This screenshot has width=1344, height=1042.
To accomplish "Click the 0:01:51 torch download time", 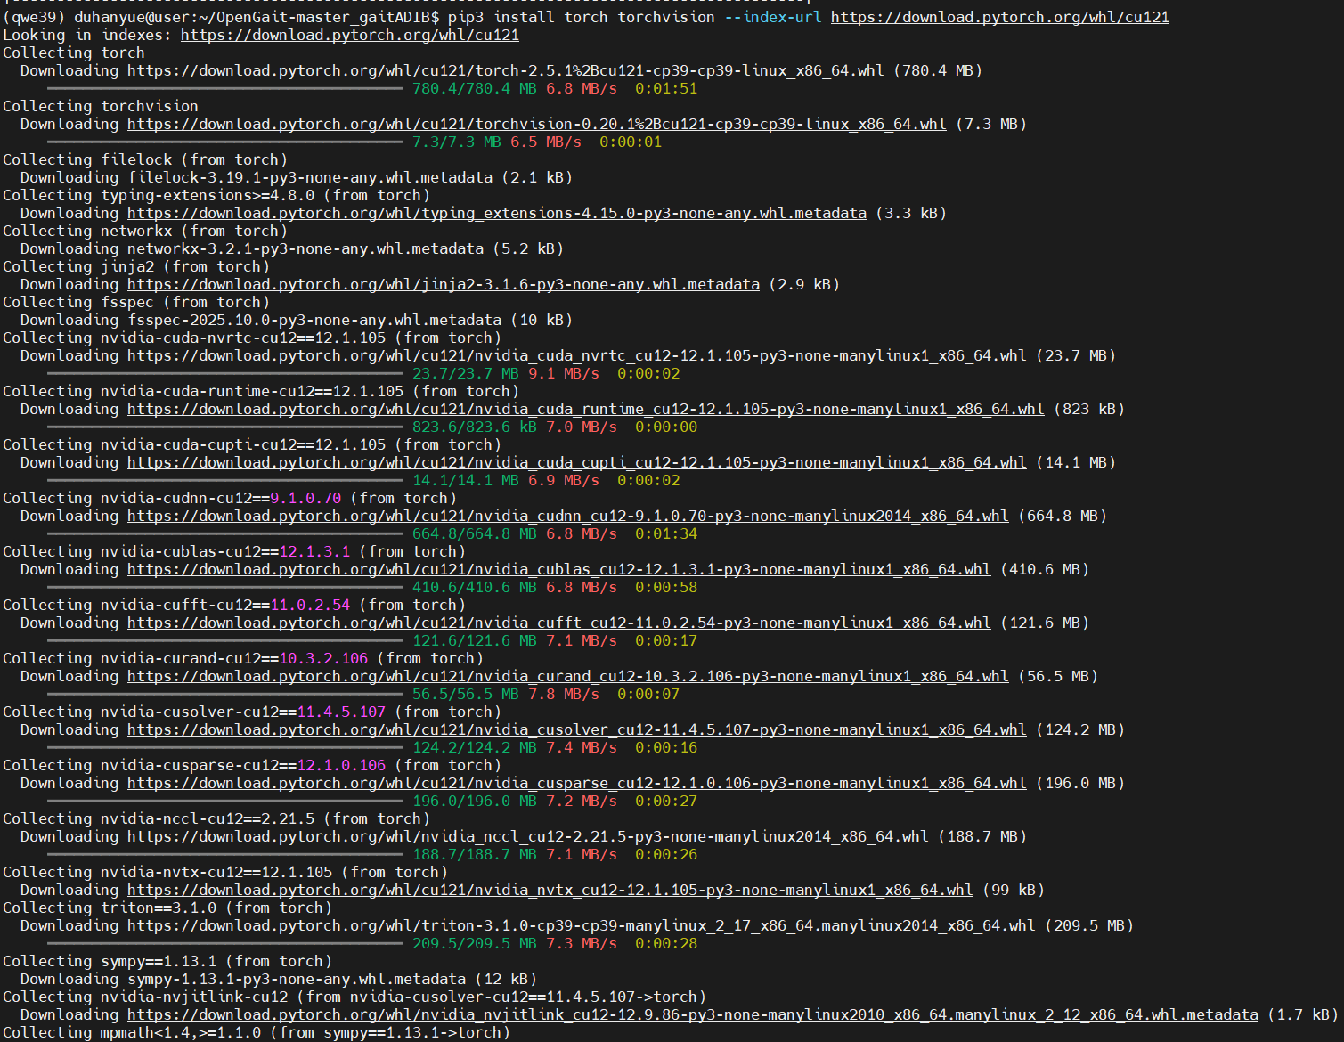I will pos(666,88).
